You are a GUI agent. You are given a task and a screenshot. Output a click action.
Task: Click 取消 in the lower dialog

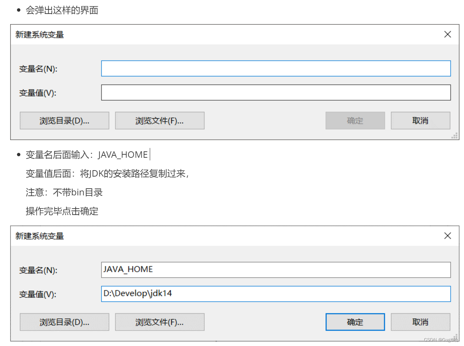point(420,322)
